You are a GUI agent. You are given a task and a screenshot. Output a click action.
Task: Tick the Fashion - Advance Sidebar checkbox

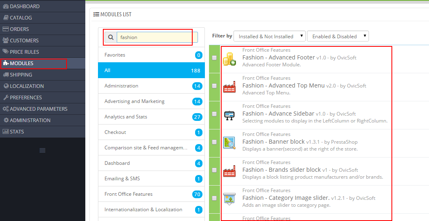coord(214,114)
